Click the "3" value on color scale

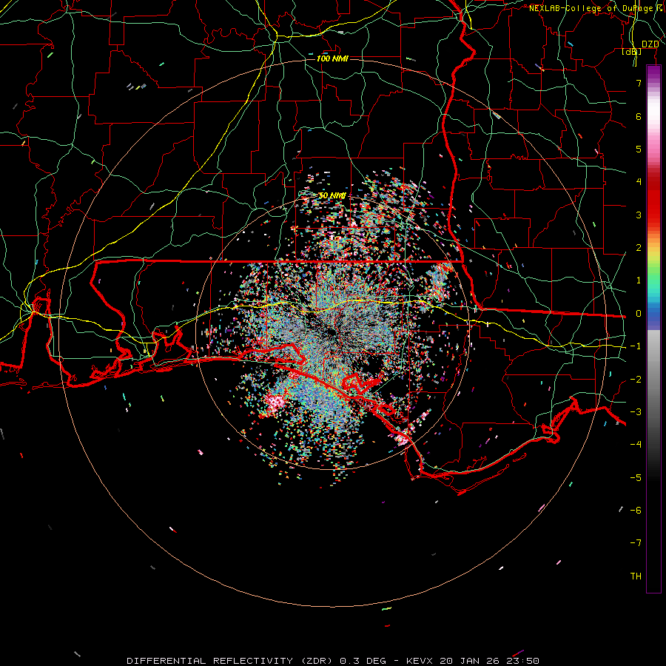pyautogui.click(x=639, y=215)
